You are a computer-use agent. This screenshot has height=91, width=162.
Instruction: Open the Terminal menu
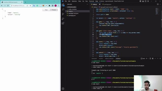[91, 1]
